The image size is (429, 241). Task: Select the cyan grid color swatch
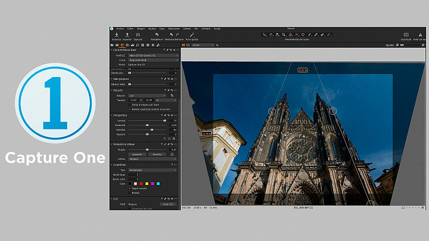[158, 184]
